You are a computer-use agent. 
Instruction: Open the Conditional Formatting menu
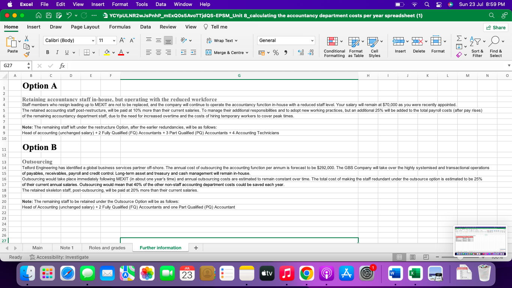tap(334, 47)
